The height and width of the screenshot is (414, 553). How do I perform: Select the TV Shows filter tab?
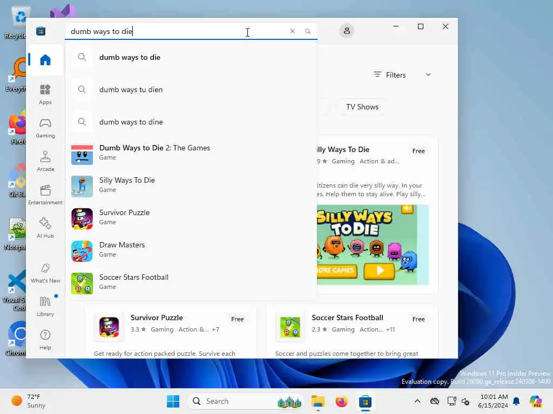point(362,107)
